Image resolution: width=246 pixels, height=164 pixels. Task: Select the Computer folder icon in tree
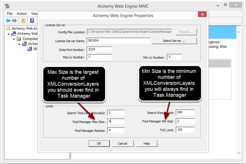19,39
